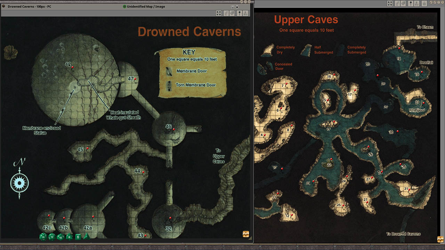The width and height of the screenshot is (445, 250).
Task: Click pin tool in Drowned Caverns toolbar
Action: 239,13
